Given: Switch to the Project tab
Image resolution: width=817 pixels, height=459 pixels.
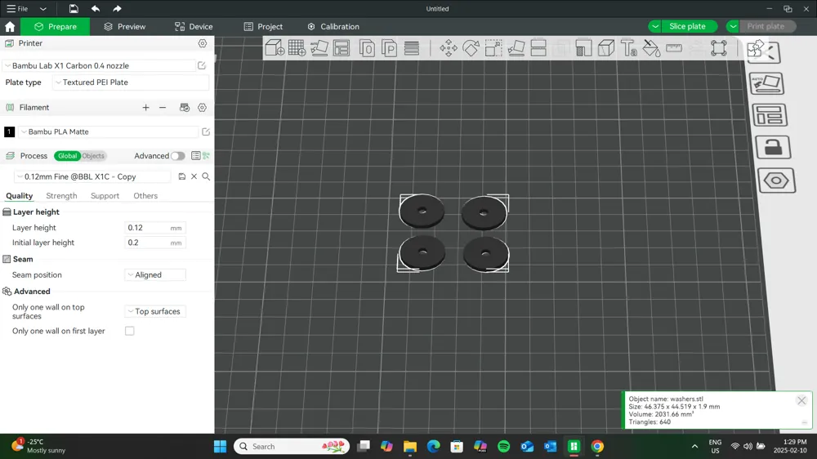Looking at the screenshot, I should (263, 27).
